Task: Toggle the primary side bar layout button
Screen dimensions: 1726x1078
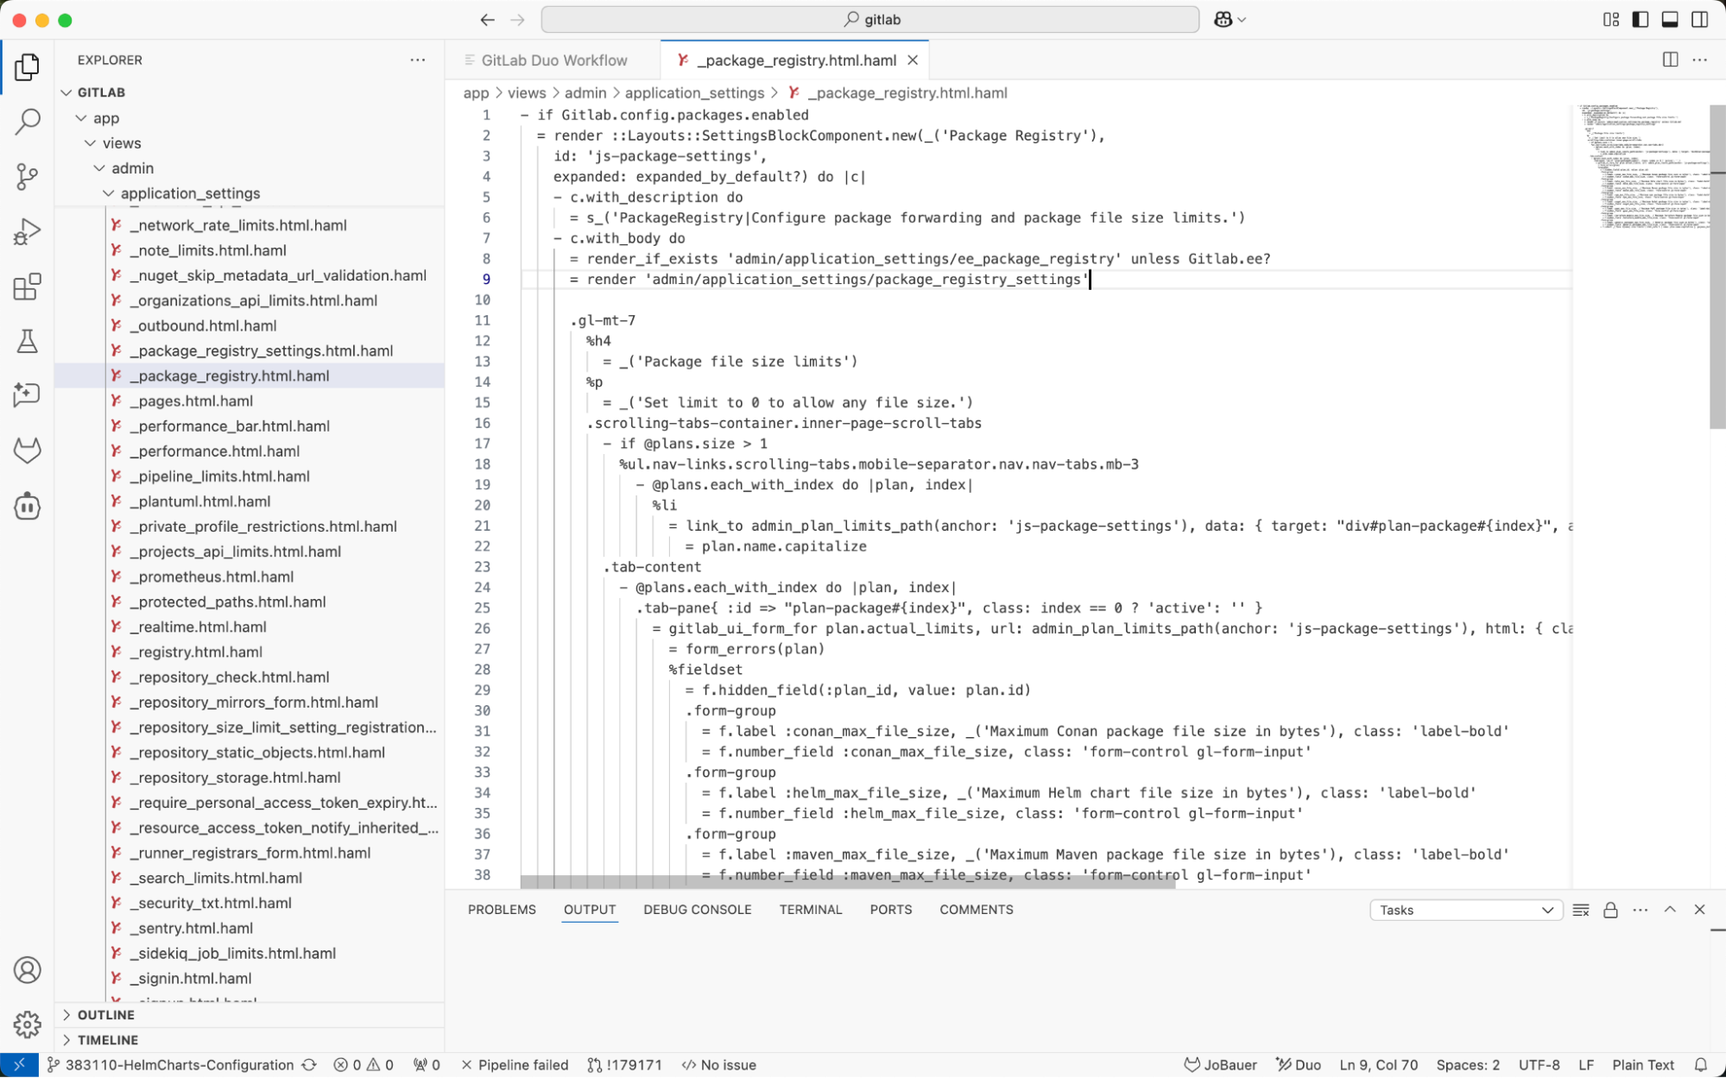Action: click(1641, 19)
